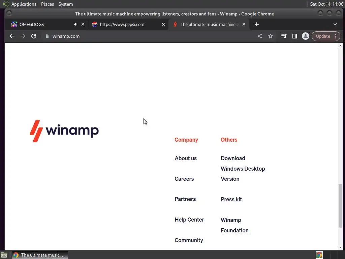Select the Chrome window in taskbar

pyautogui.click(x=40, y=255)
